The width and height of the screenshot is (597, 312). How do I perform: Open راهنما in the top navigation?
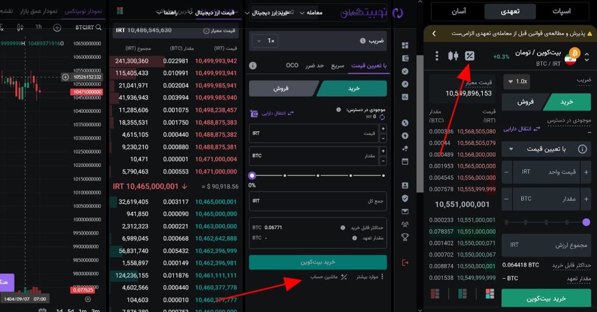(170, 13)
